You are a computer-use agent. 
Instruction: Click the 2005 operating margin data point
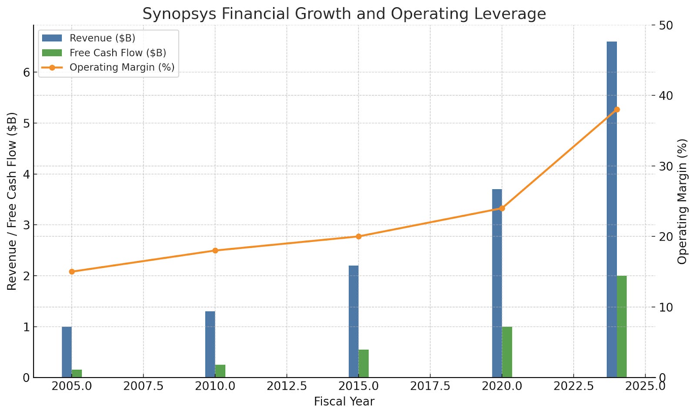(72, 271)
